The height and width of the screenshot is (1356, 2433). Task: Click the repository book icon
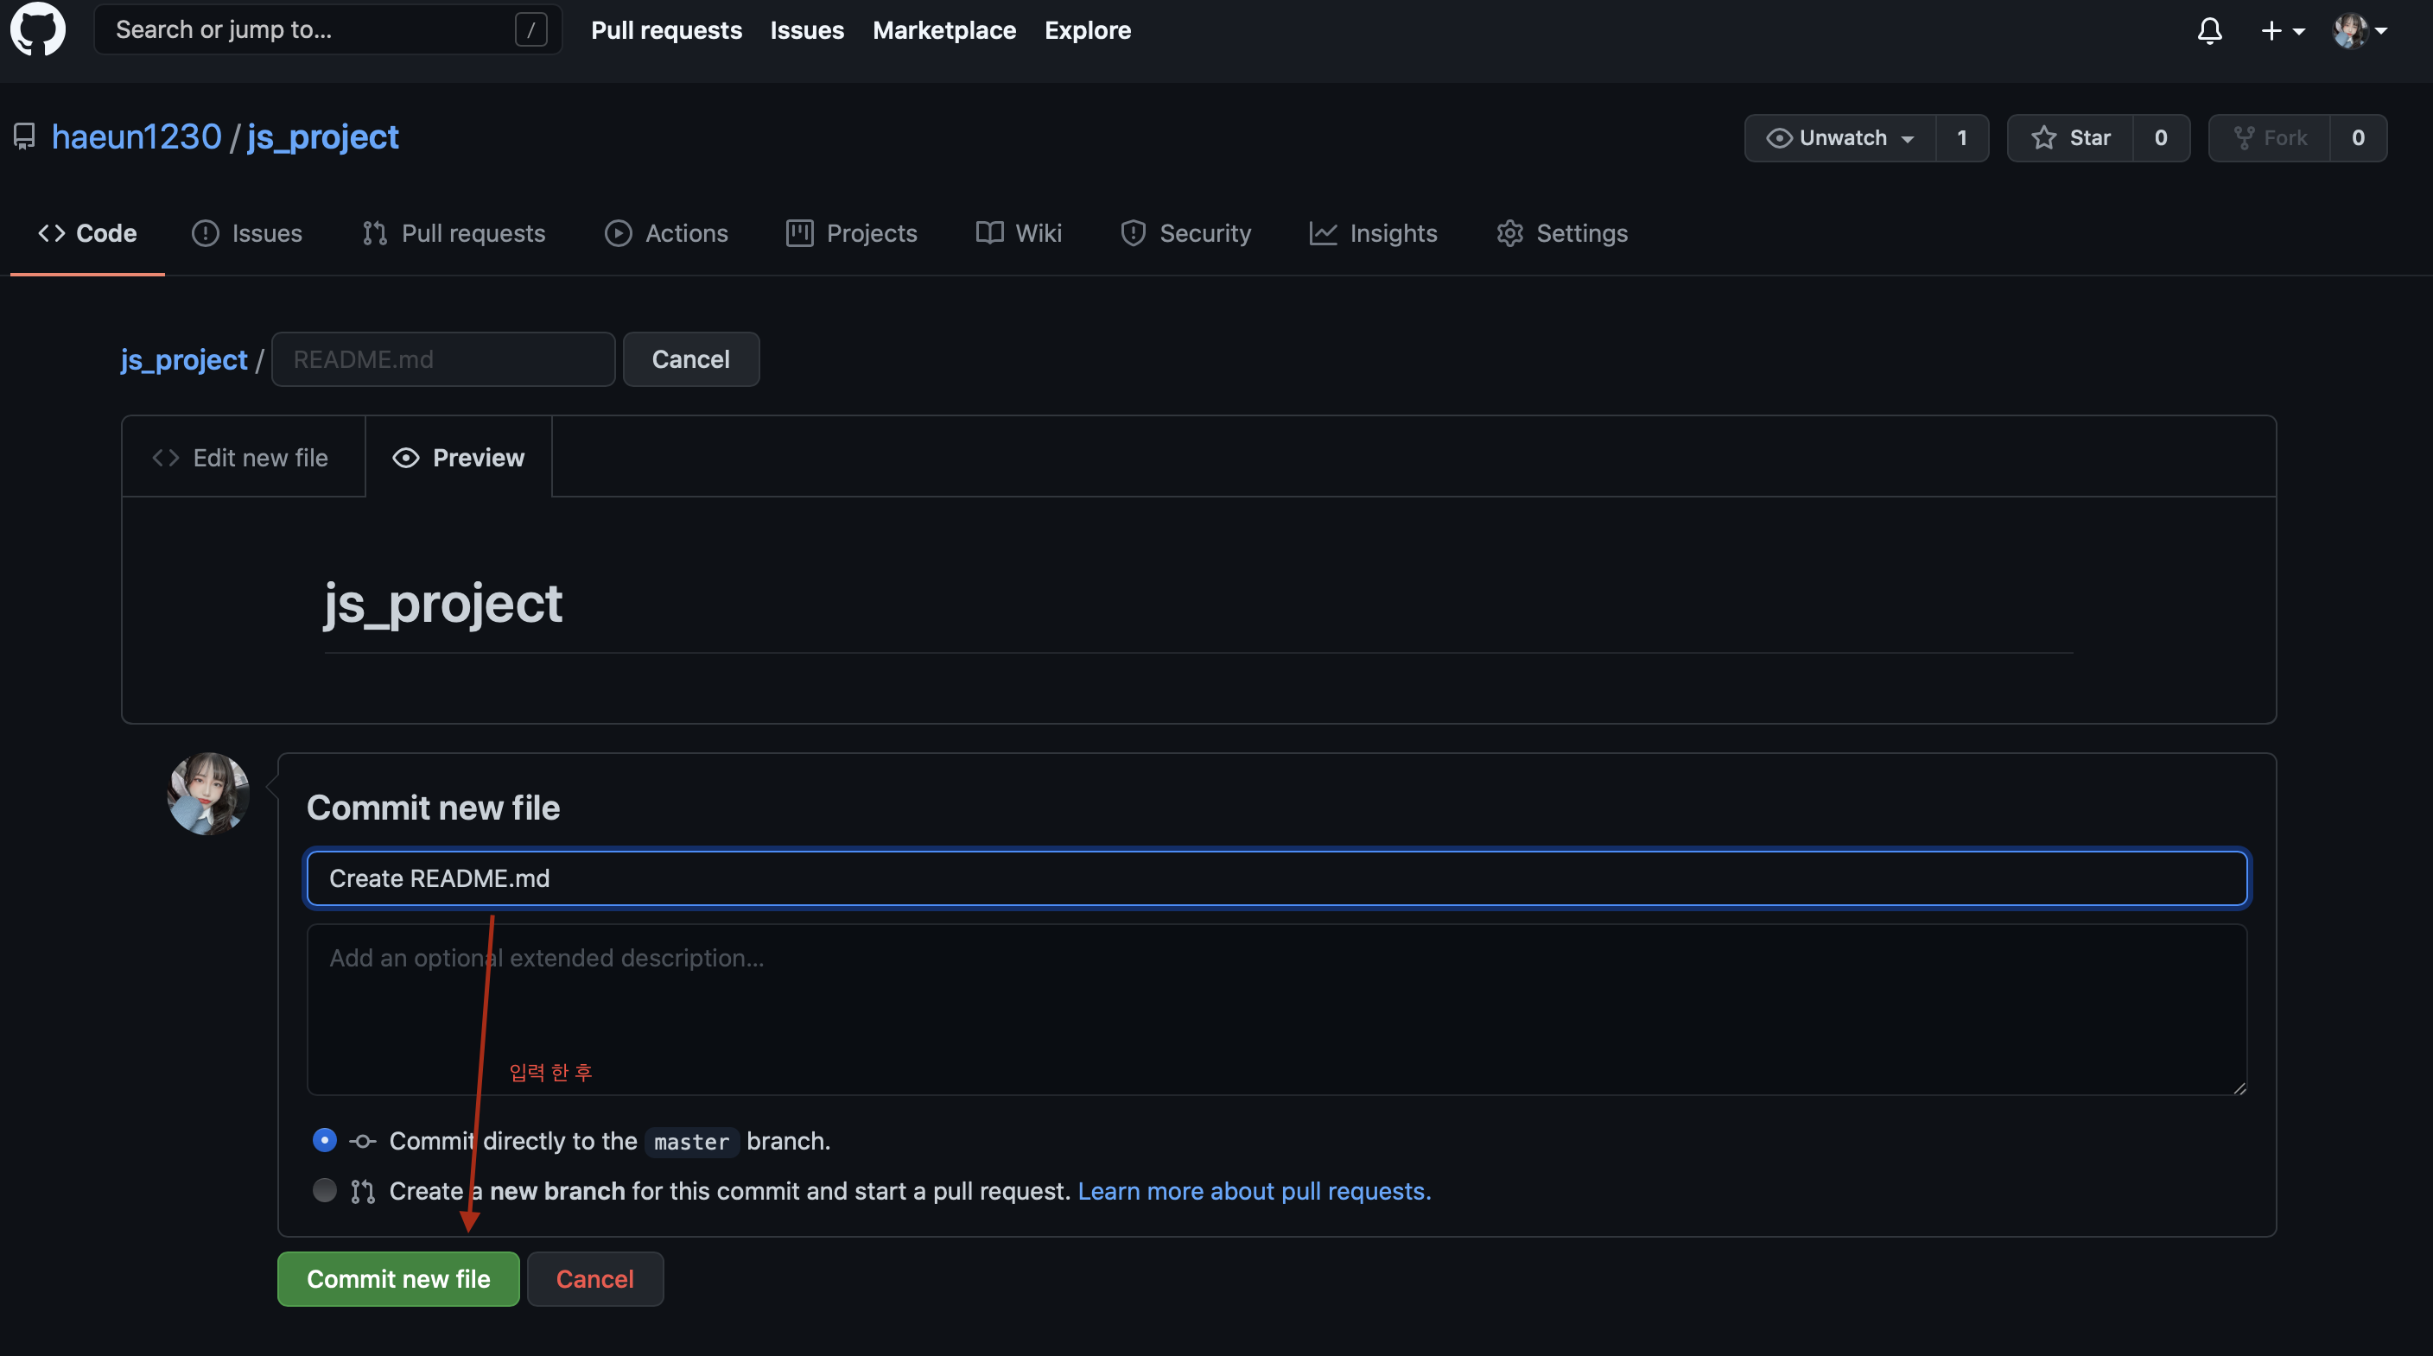point(24,137)
